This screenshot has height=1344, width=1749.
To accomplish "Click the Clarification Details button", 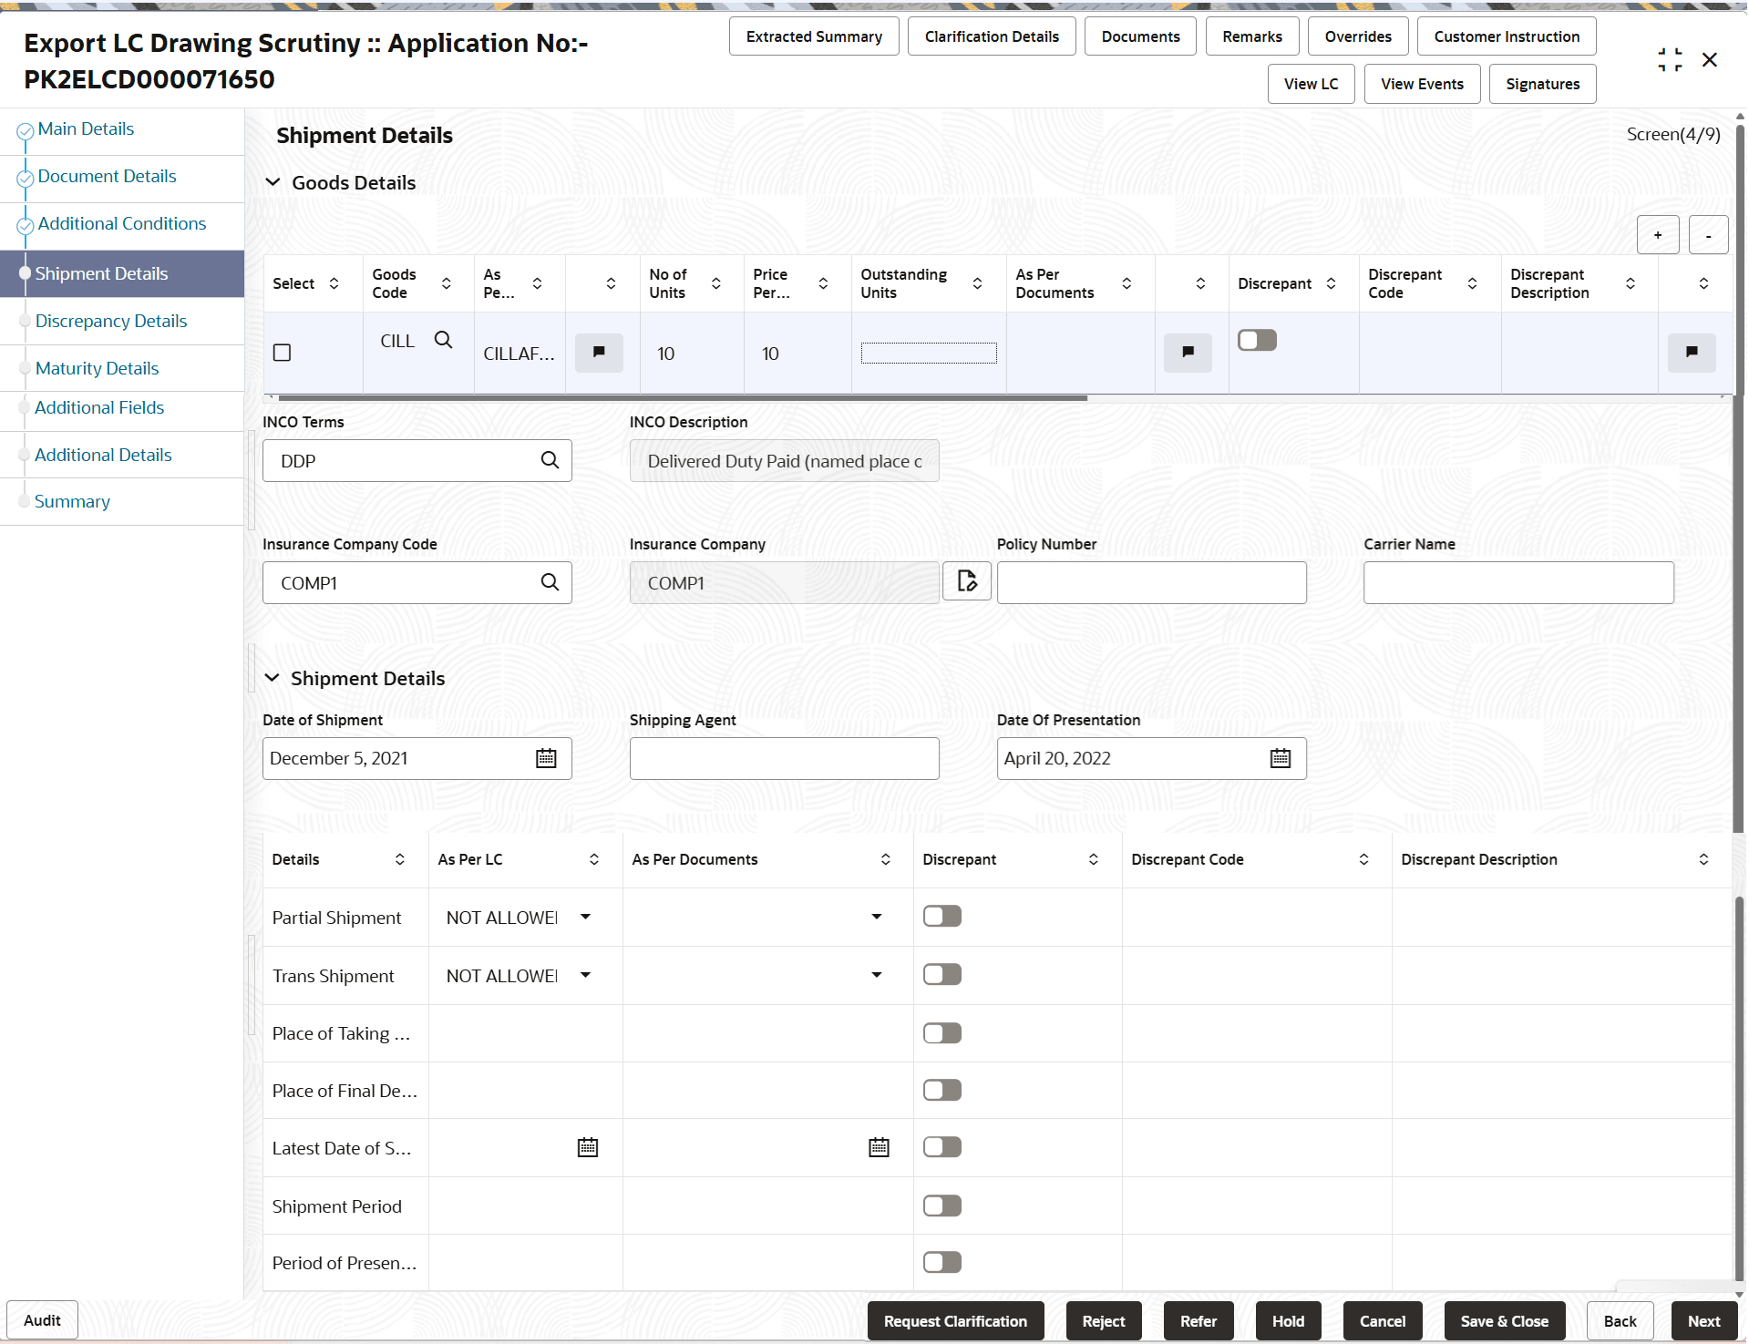I will pyautogui.click(x=992, y=36).
